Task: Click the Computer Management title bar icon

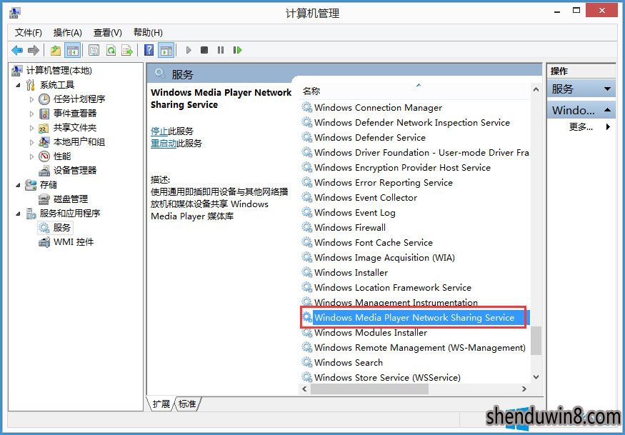Action: 15,13
